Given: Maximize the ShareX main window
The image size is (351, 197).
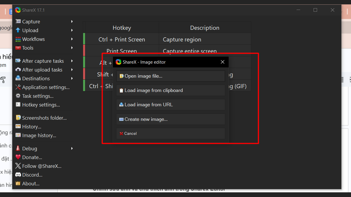Looking at the screenshot, I should click(315, 10).
